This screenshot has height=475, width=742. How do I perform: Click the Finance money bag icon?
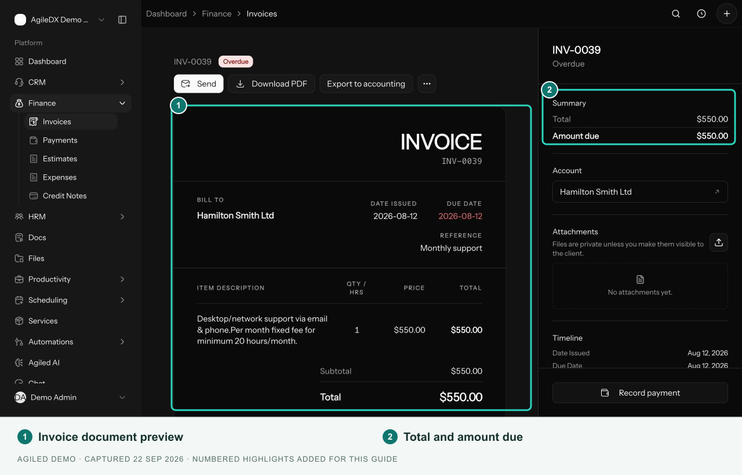click(x=19, y=103)
